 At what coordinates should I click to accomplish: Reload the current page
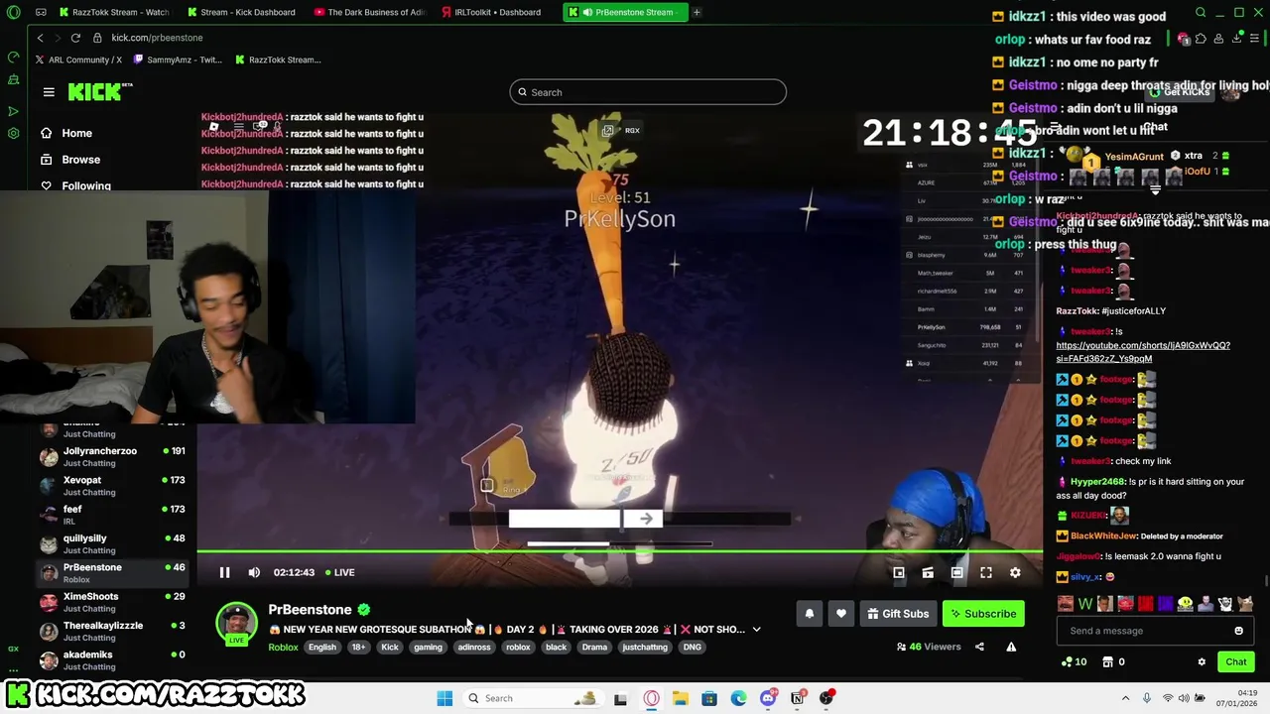coord(75,38)
